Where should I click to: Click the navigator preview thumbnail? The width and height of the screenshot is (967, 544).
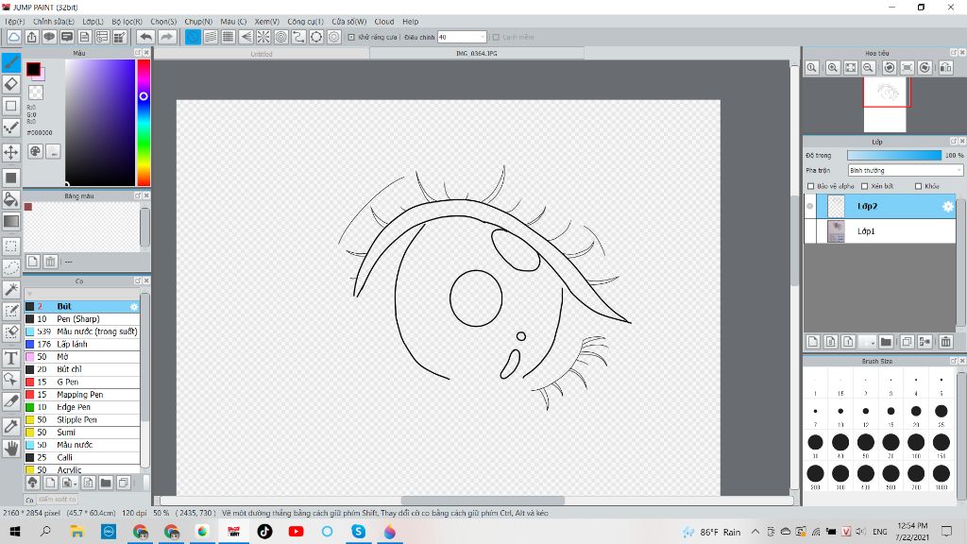885,104
